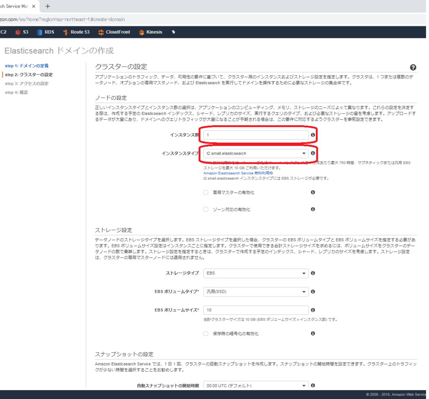Click the pin icon in the navigation bar
Viewport: 429px width, 399px height.
point(173,32)
